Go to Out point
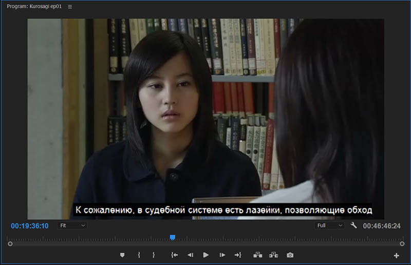 [238, 255]
